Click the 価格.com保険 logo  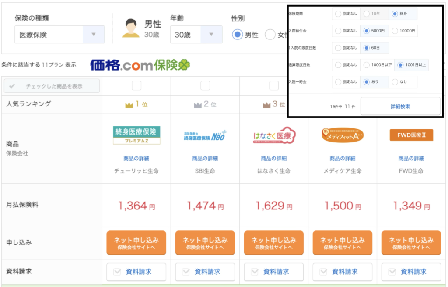(140, 65)
